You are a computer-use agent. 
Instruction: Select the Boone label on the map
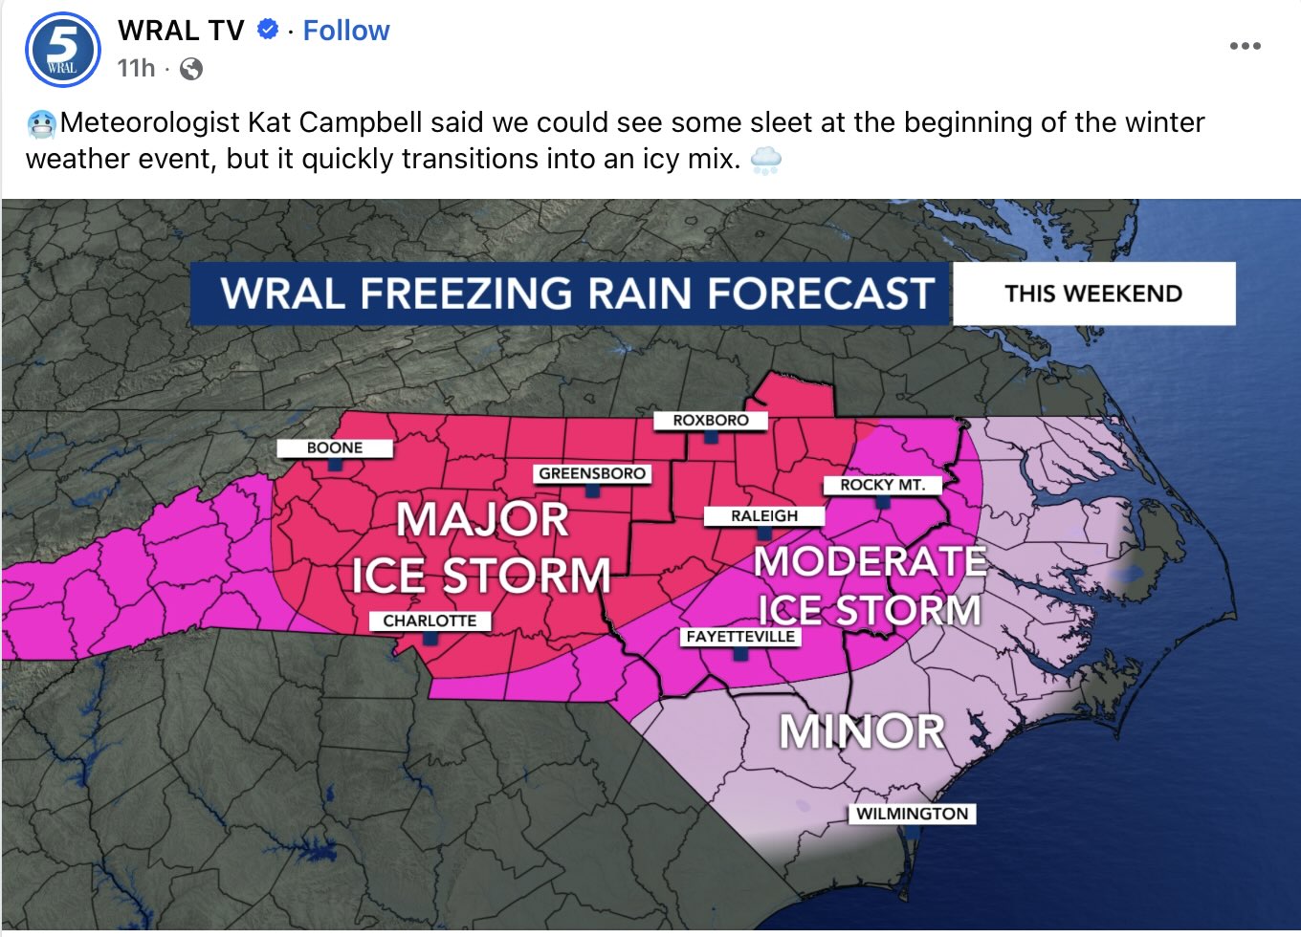coord(334,448)
